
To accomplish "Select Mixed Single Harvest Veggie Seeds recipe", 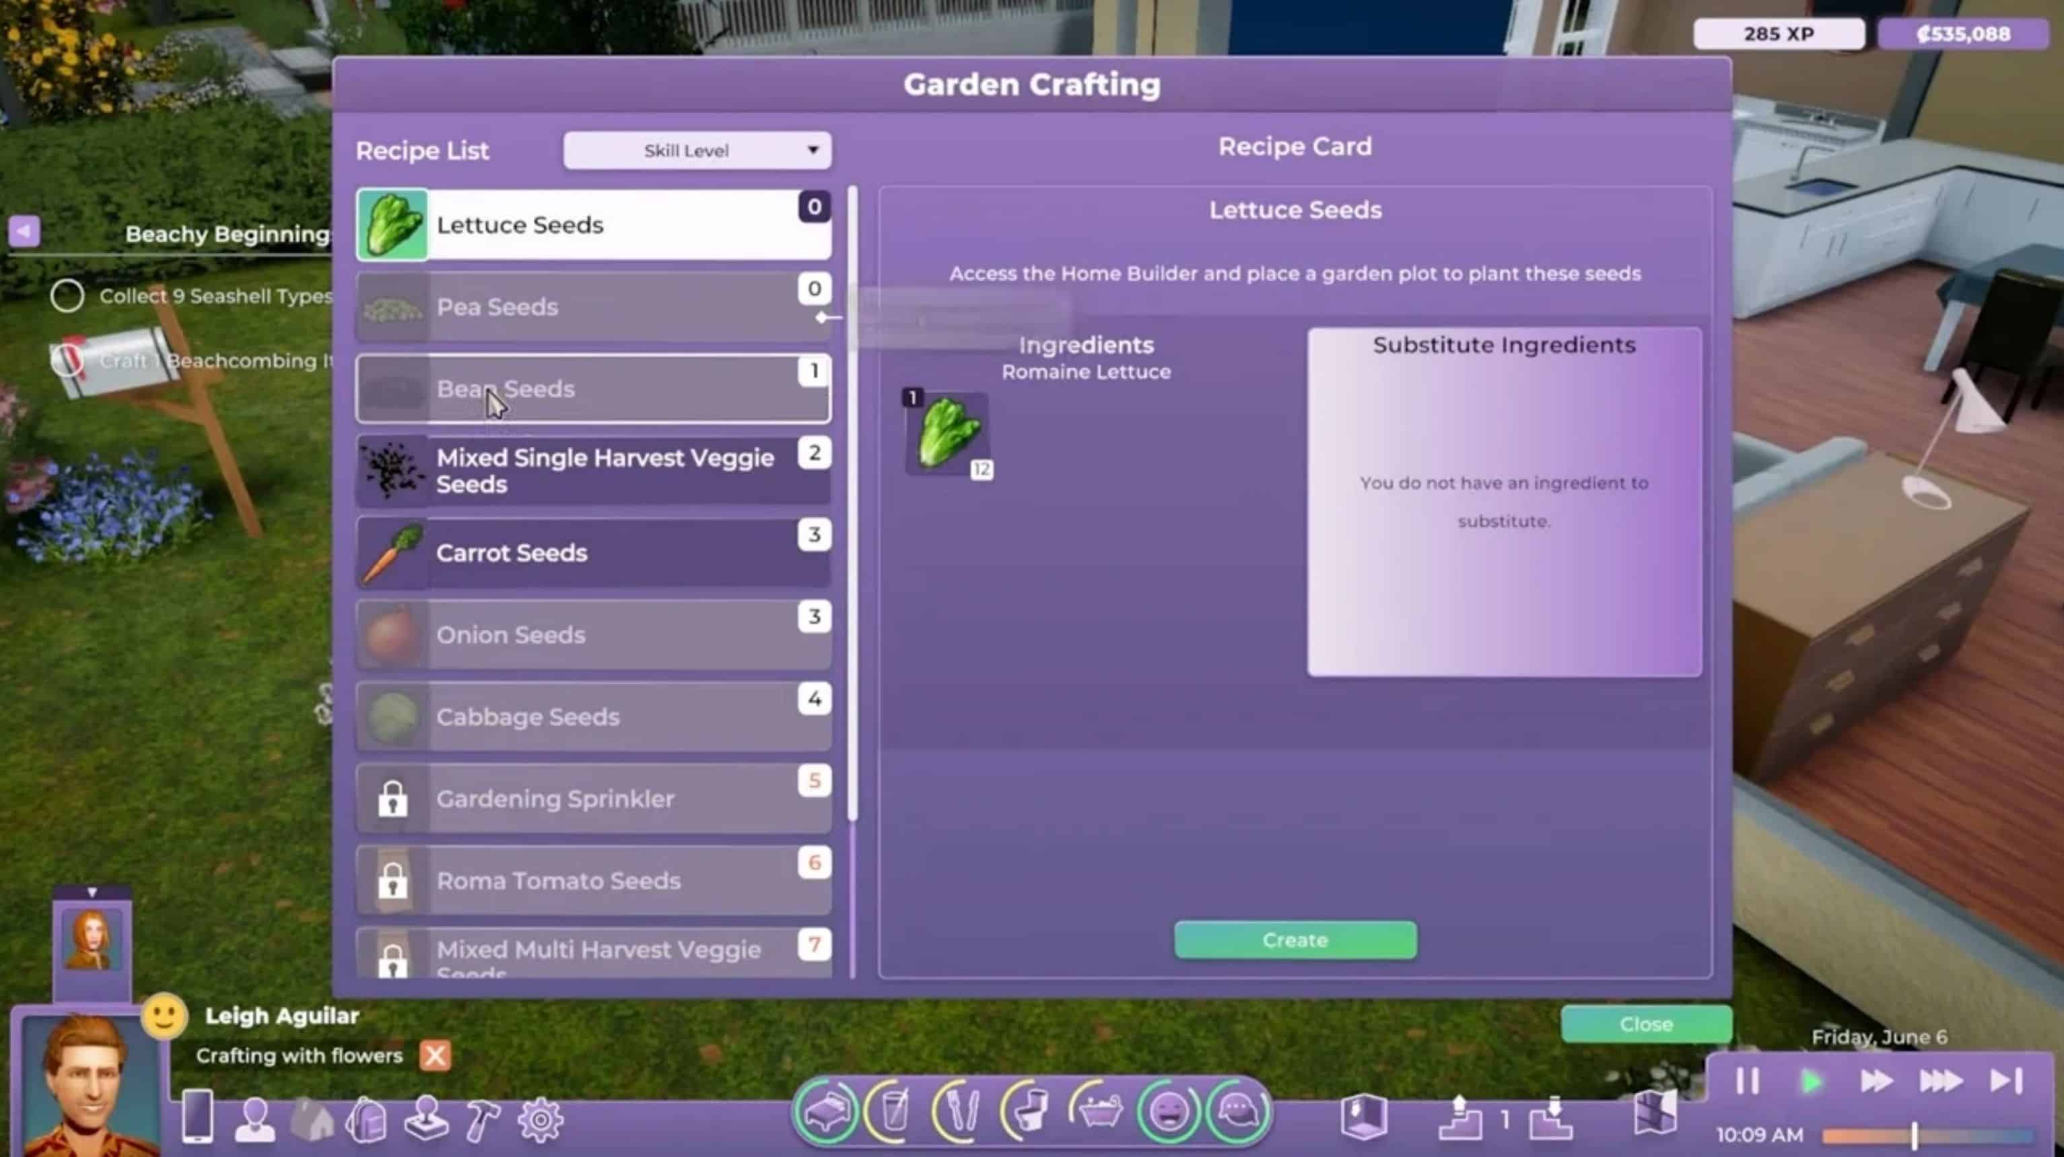I will click(x=594, y=471).
